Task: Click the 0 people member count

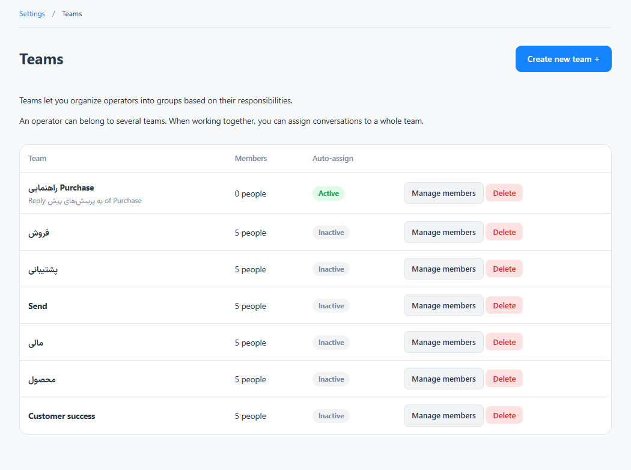Action: [x=251, y=194]
